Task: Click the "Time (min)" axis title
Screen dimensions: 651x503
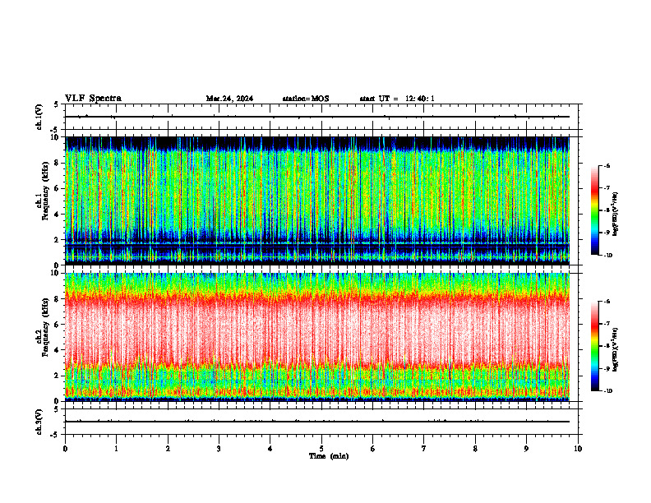Action: click(x=329, y=456)
